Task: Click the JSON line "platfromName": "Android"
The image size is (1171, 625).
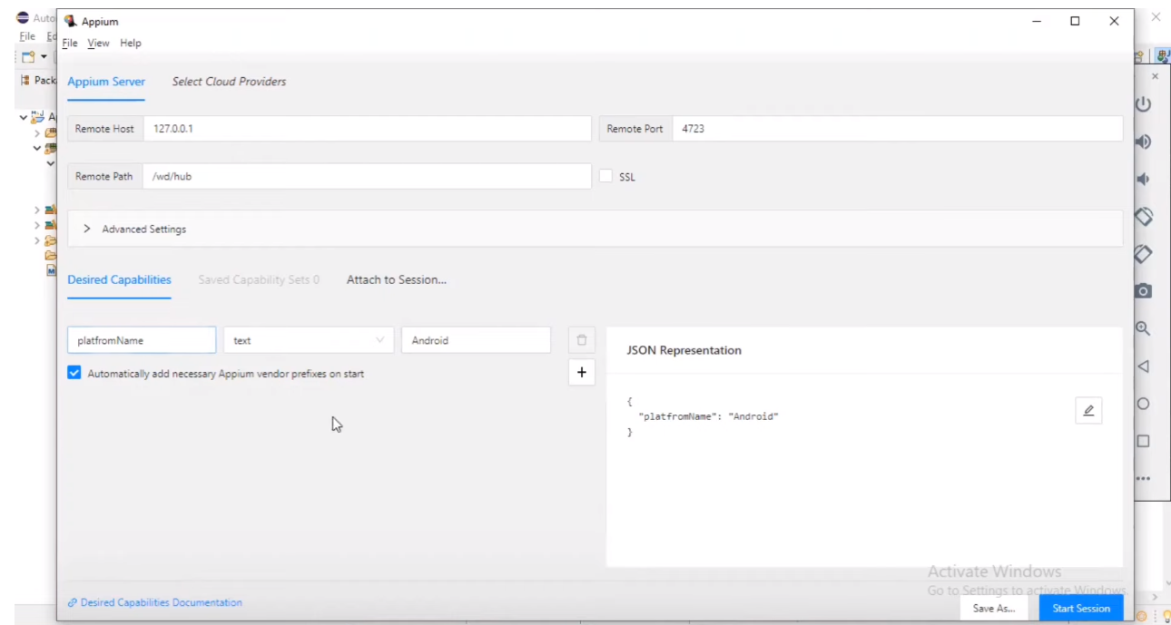Action: coord(709,416)
